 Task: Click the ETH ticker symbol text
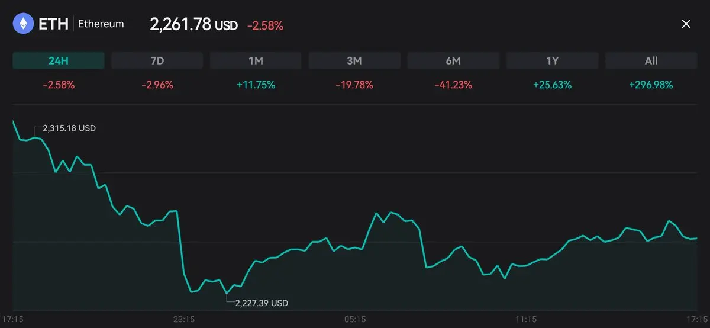pos(53,24)
